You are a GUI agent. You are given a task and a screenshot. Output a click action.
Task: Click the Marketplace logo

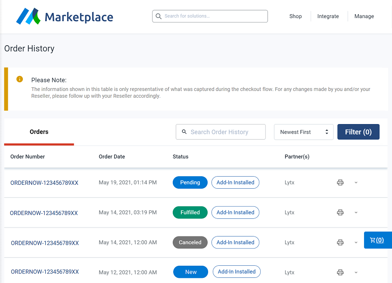[65, 16]
